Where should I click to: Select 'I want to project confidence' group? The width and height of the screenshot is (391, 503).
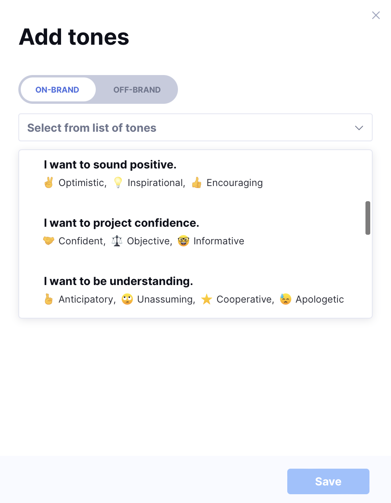click(121, 223)
